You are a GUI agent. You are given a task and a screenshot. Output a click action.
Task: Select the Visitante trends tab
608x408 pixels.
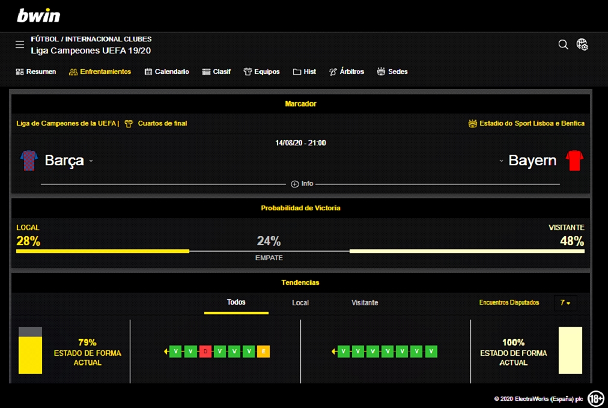pyautogui.click(x=365, y=302)
